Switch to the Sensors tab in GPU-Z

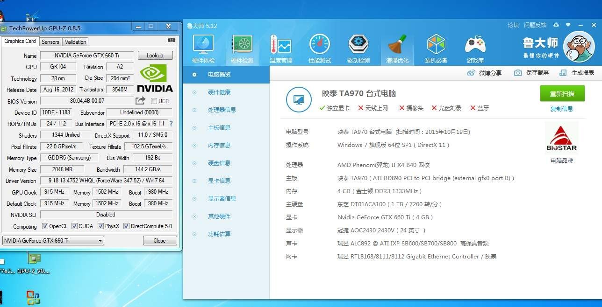pos(50,42)
